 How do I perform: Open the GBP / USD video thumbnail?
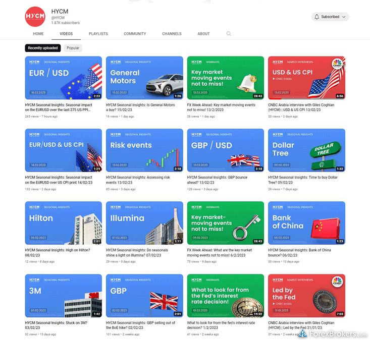click(225, 150)
